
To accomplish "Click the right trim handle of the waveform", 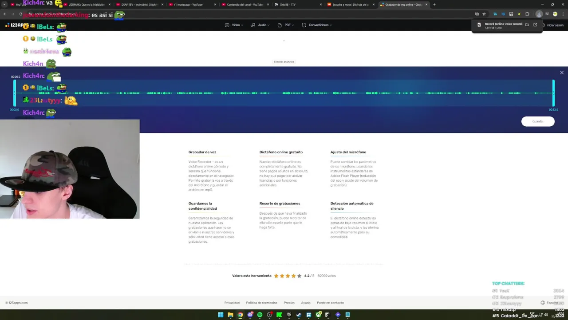I will click(553, 93).
